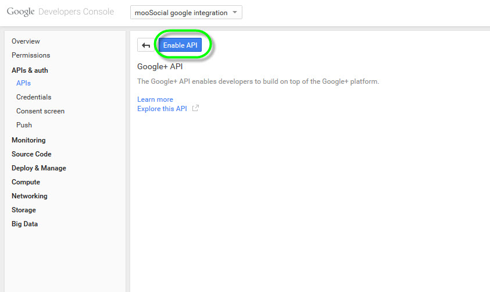
Task: Open the mooSocial google integration project dropdown
Action: [x=186, y=13]
